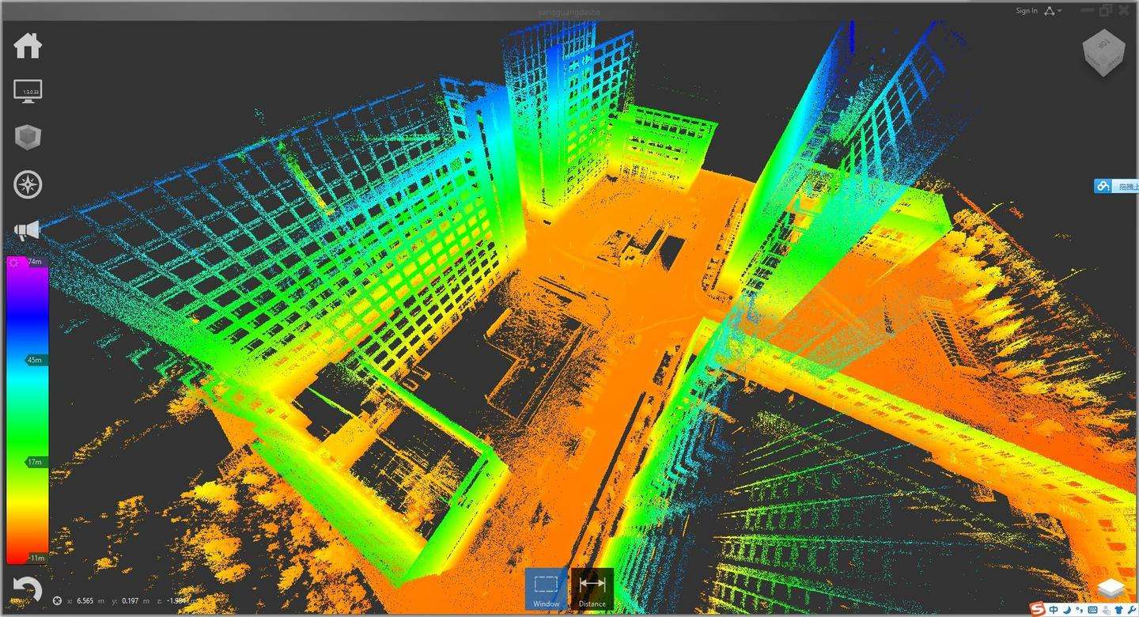
Task: Click the coordinate crosshair icon
Action: click(57, 601)
